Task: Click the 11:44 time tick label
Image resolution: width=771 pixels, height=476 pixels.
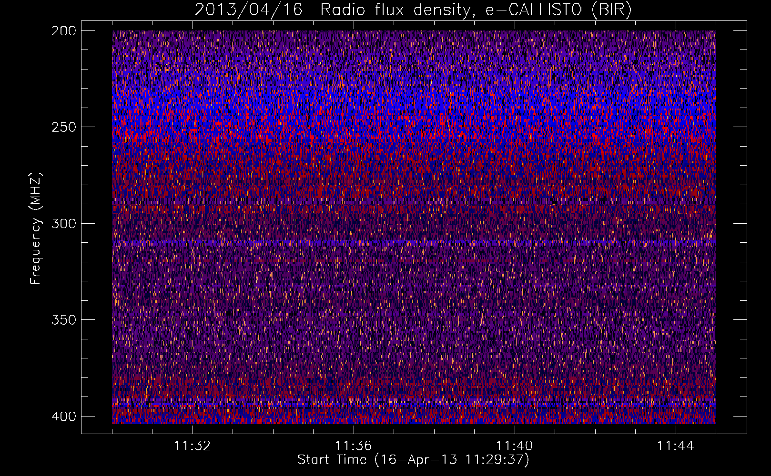Action: click(676, 446)
